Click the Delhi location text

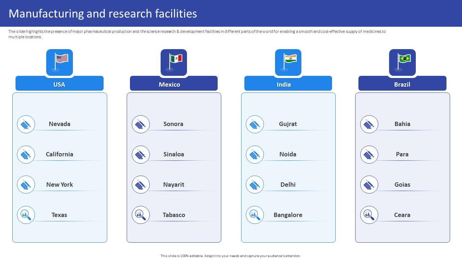288,185
